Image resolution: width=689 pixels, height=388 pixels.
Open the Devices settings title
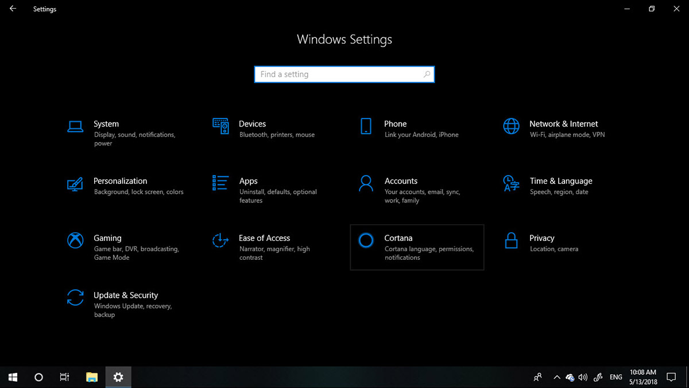(253, 124)
